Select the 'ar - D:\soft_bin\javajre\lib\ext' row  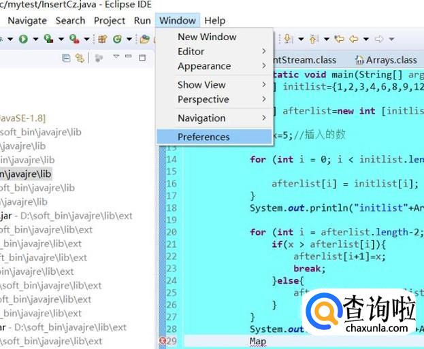63,327
